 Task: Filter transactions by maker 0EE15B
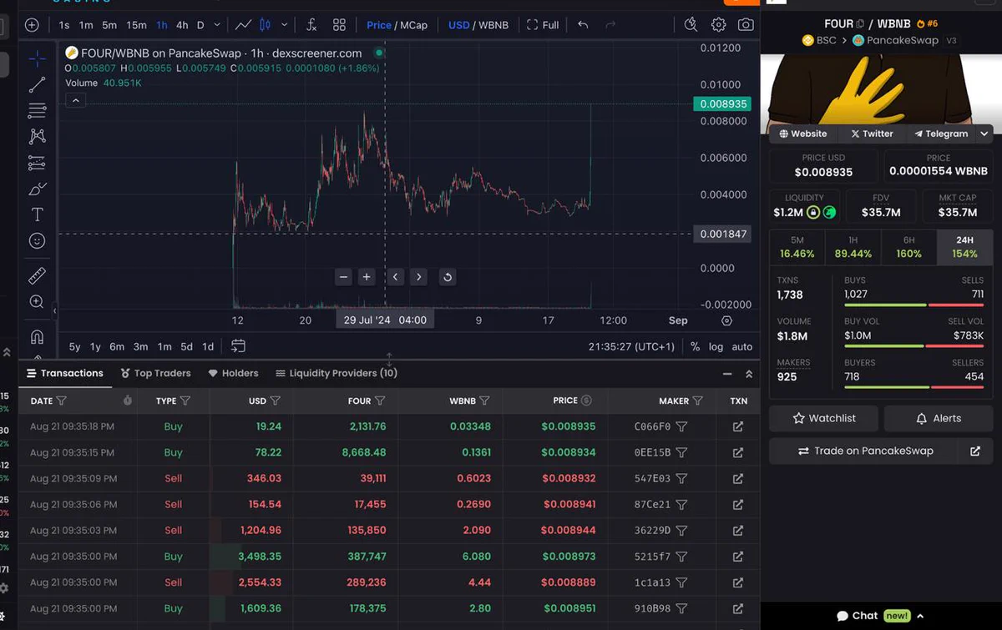(681, 452)
